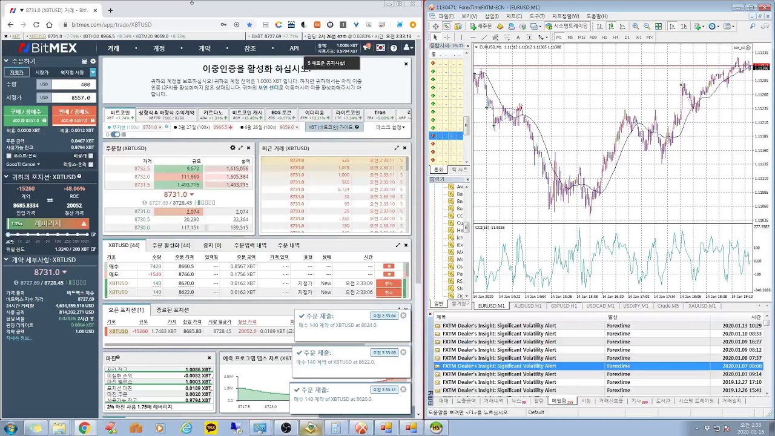Open the XBT (비트코인) 가이드 button
The width and height of the screenshot is (775, 436).
[x=334, y=127]
